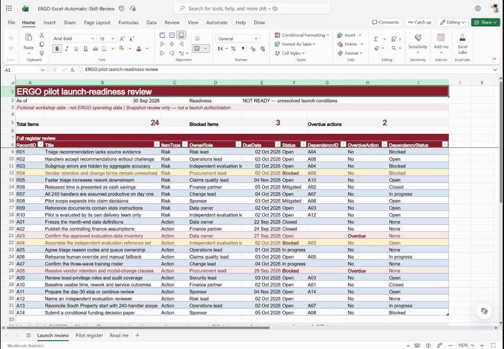This screenshot has height=349, width=504.
Task: Click the AutoSum sigma icon
Action: [376, 39]
